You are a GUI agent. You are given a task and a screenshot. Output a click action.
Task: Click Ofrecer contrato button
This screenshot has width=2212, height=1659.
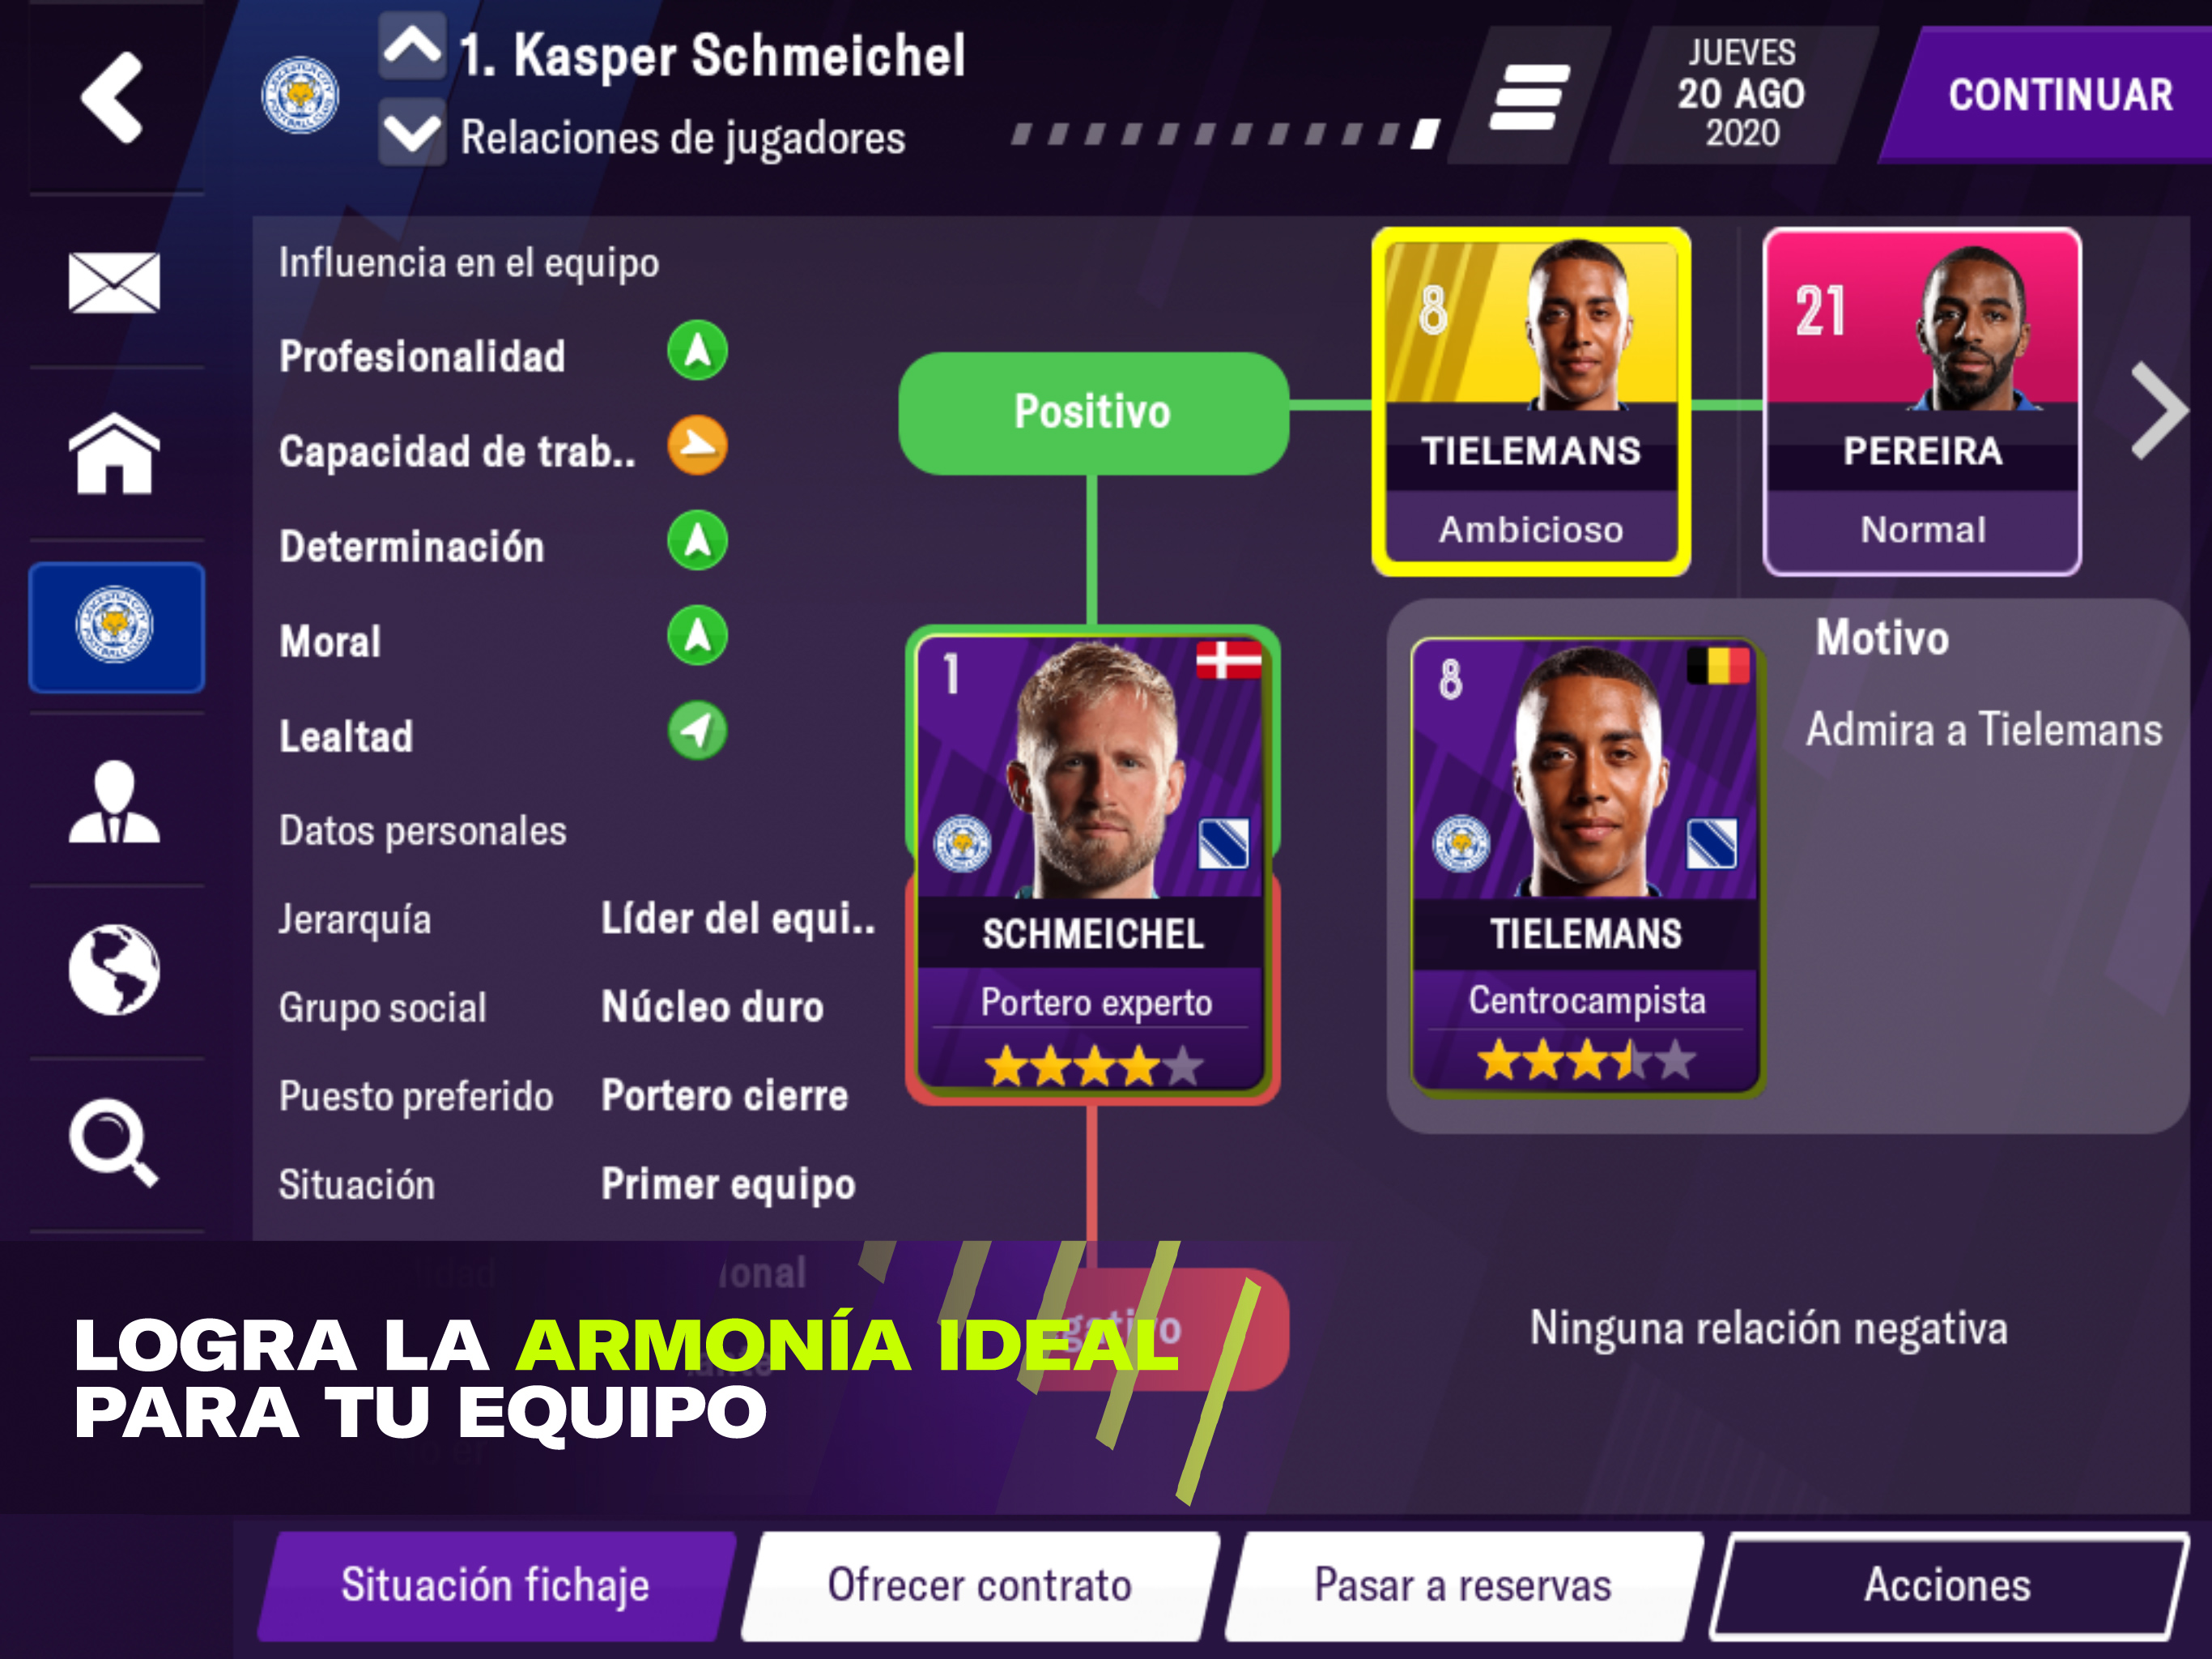click(980, 1586)
